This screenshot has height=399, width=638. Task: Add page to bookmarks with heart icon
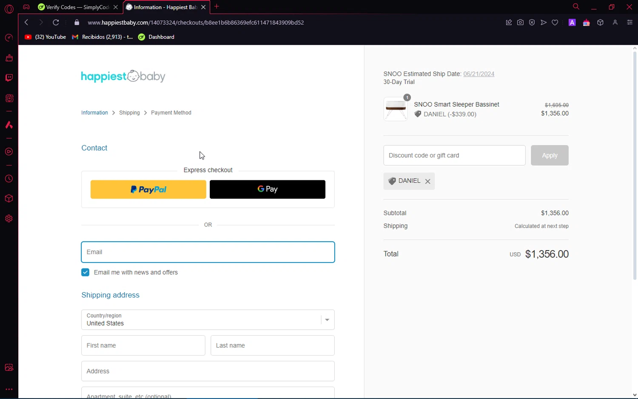point(555,23)
